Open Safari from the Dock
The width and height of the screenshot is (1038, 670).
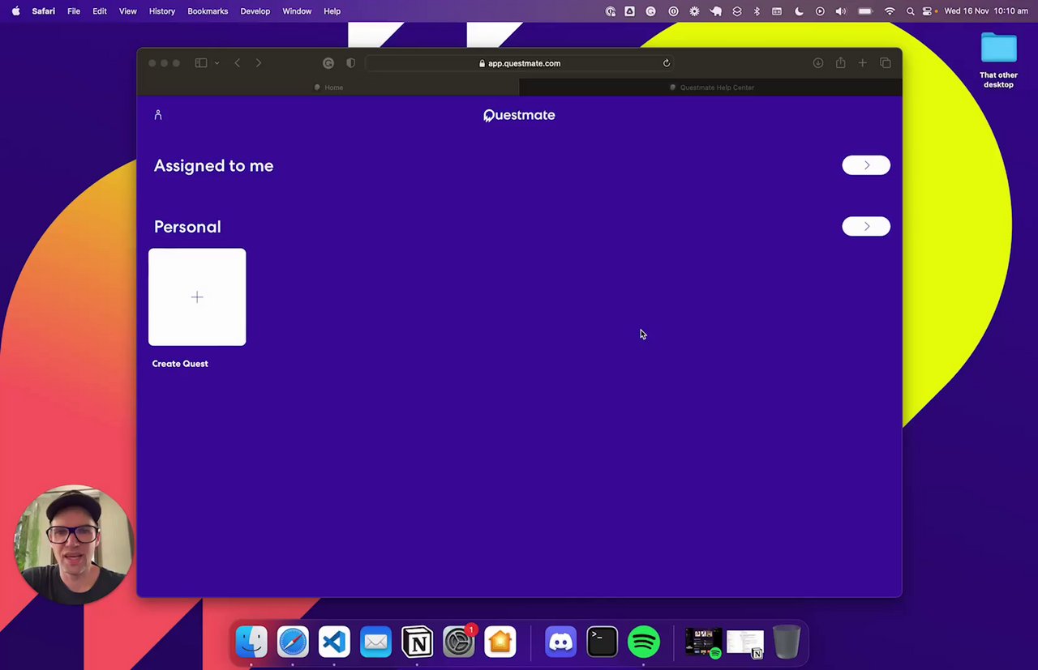click(x=293, y=642)
